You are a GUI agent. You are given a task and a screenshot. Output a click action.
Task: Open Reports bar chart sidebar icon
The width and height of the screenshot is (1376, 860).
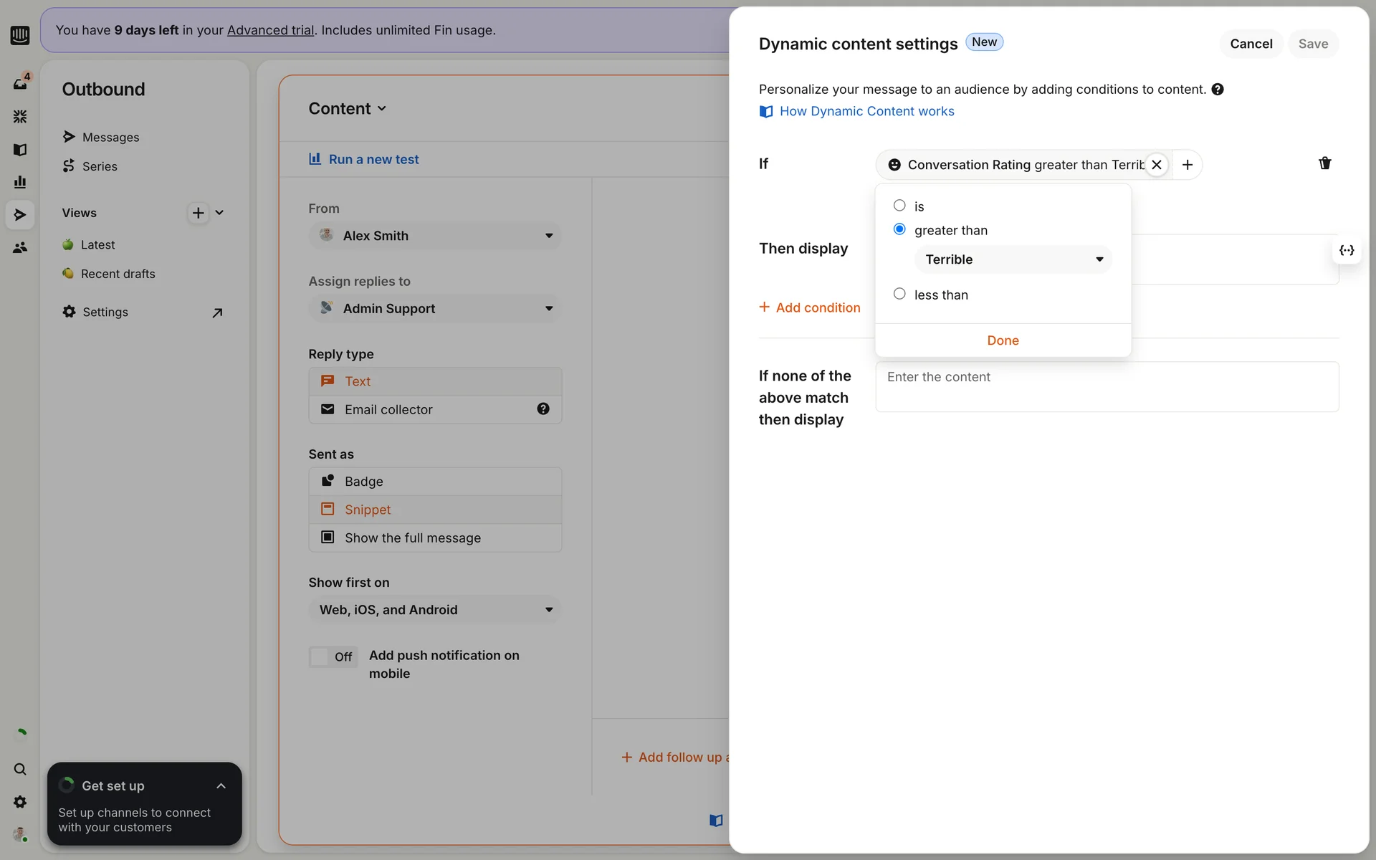[20, 182]
